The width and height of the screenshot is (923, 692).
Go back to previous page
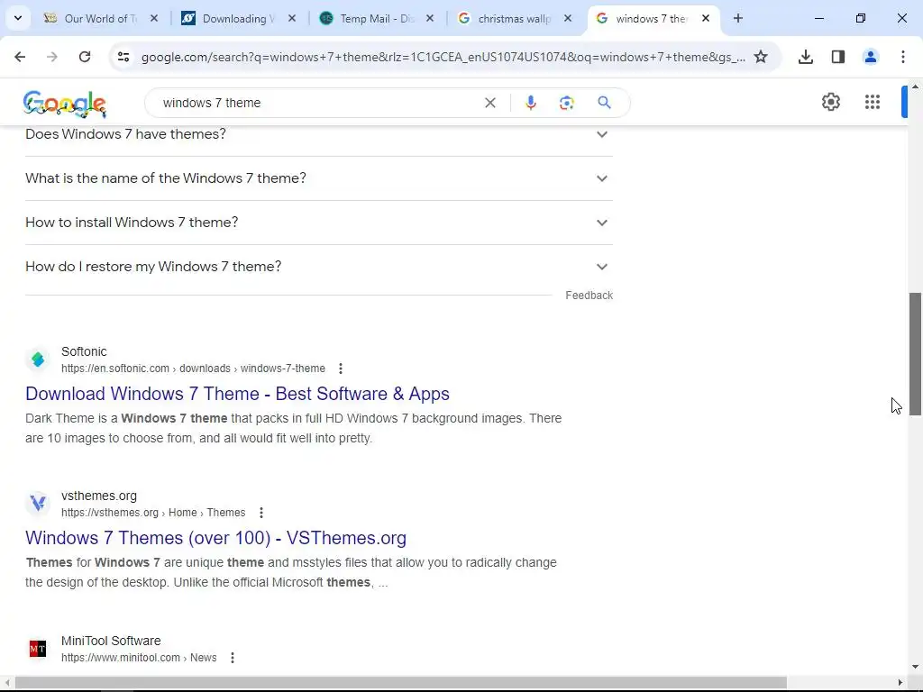point(20,57)
